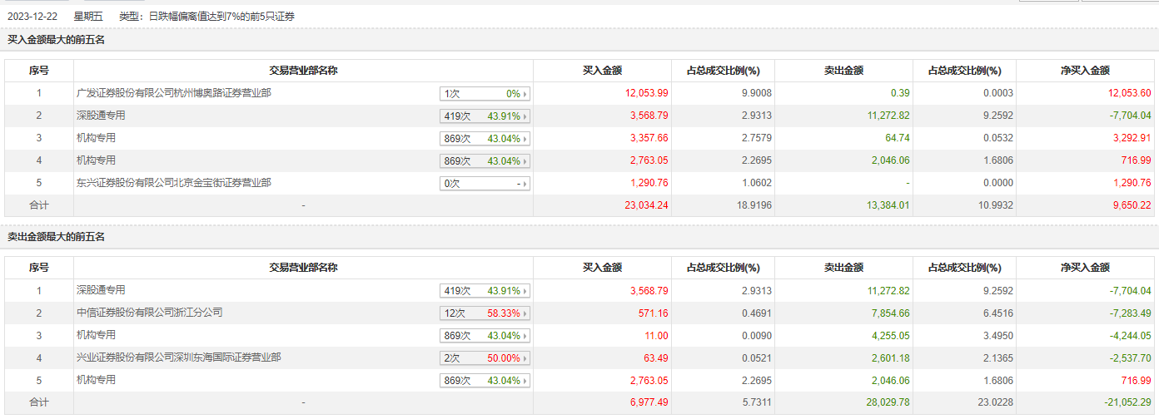Click 交易营业部名称 header in the top table
The height and width of the screenshot is (419, 1159).
pos(303,71)
